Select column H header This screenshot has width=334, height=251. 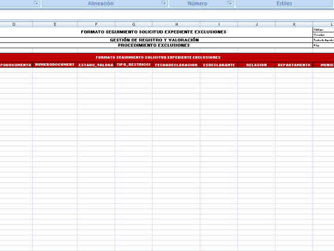177,25
